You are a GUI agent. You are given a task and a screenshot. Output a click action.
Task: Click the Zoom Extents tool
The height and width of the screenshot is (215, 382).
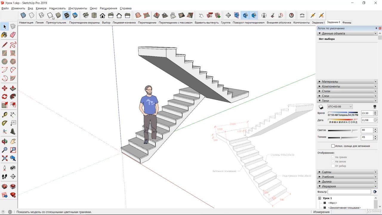(4, 158)
